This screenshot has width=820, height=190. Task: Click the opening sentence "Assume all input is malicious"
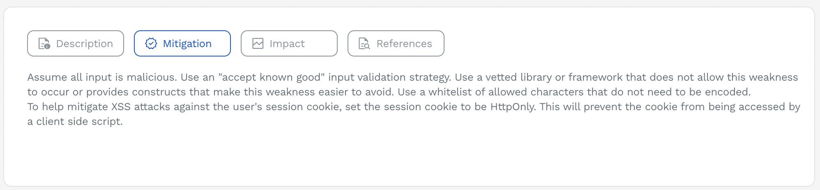(x=101, y=77)
